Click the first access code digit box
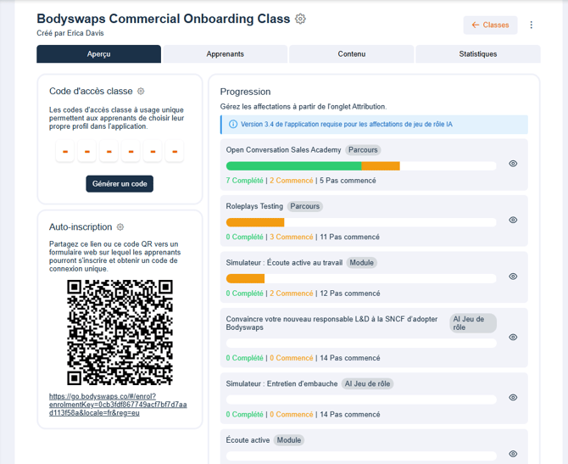 click(65, 152)
